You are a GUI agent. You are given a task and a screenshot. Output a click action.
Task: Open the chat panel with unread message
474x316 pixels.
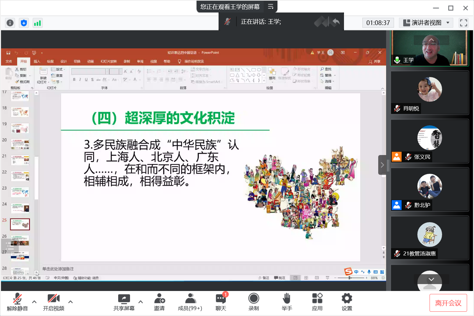tap(221, 302)
